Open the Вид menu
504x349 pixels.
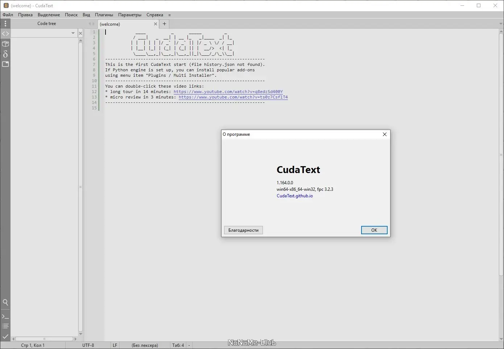tap(86, 15)
